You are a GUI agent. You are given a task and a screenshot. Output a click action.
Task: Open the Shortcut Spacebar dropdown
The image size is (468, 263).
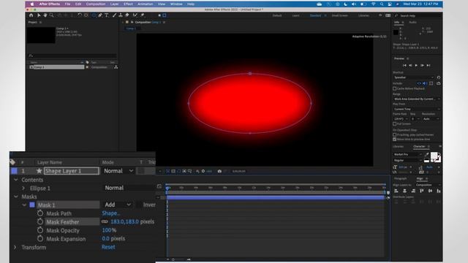tap(414, 77)
